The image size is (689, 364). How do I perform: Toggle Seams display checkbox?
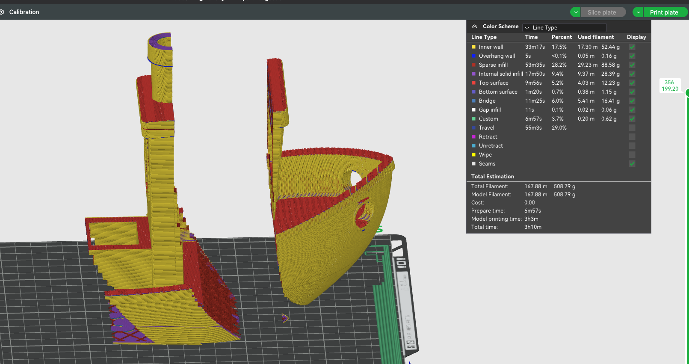point(632,164)
